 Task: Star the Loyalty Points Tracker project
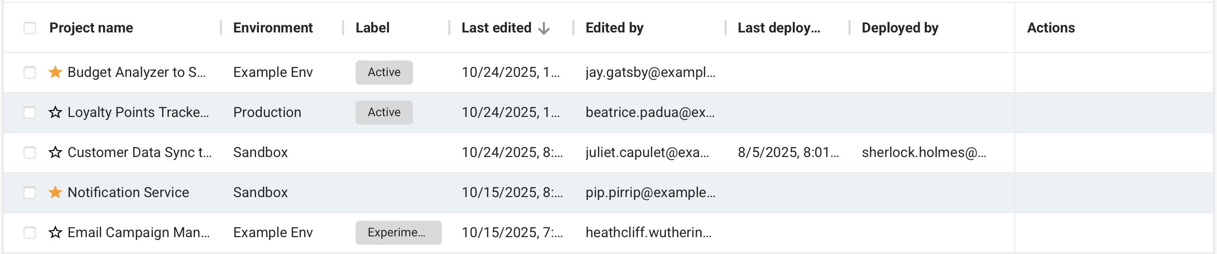[x=55, y=112]
